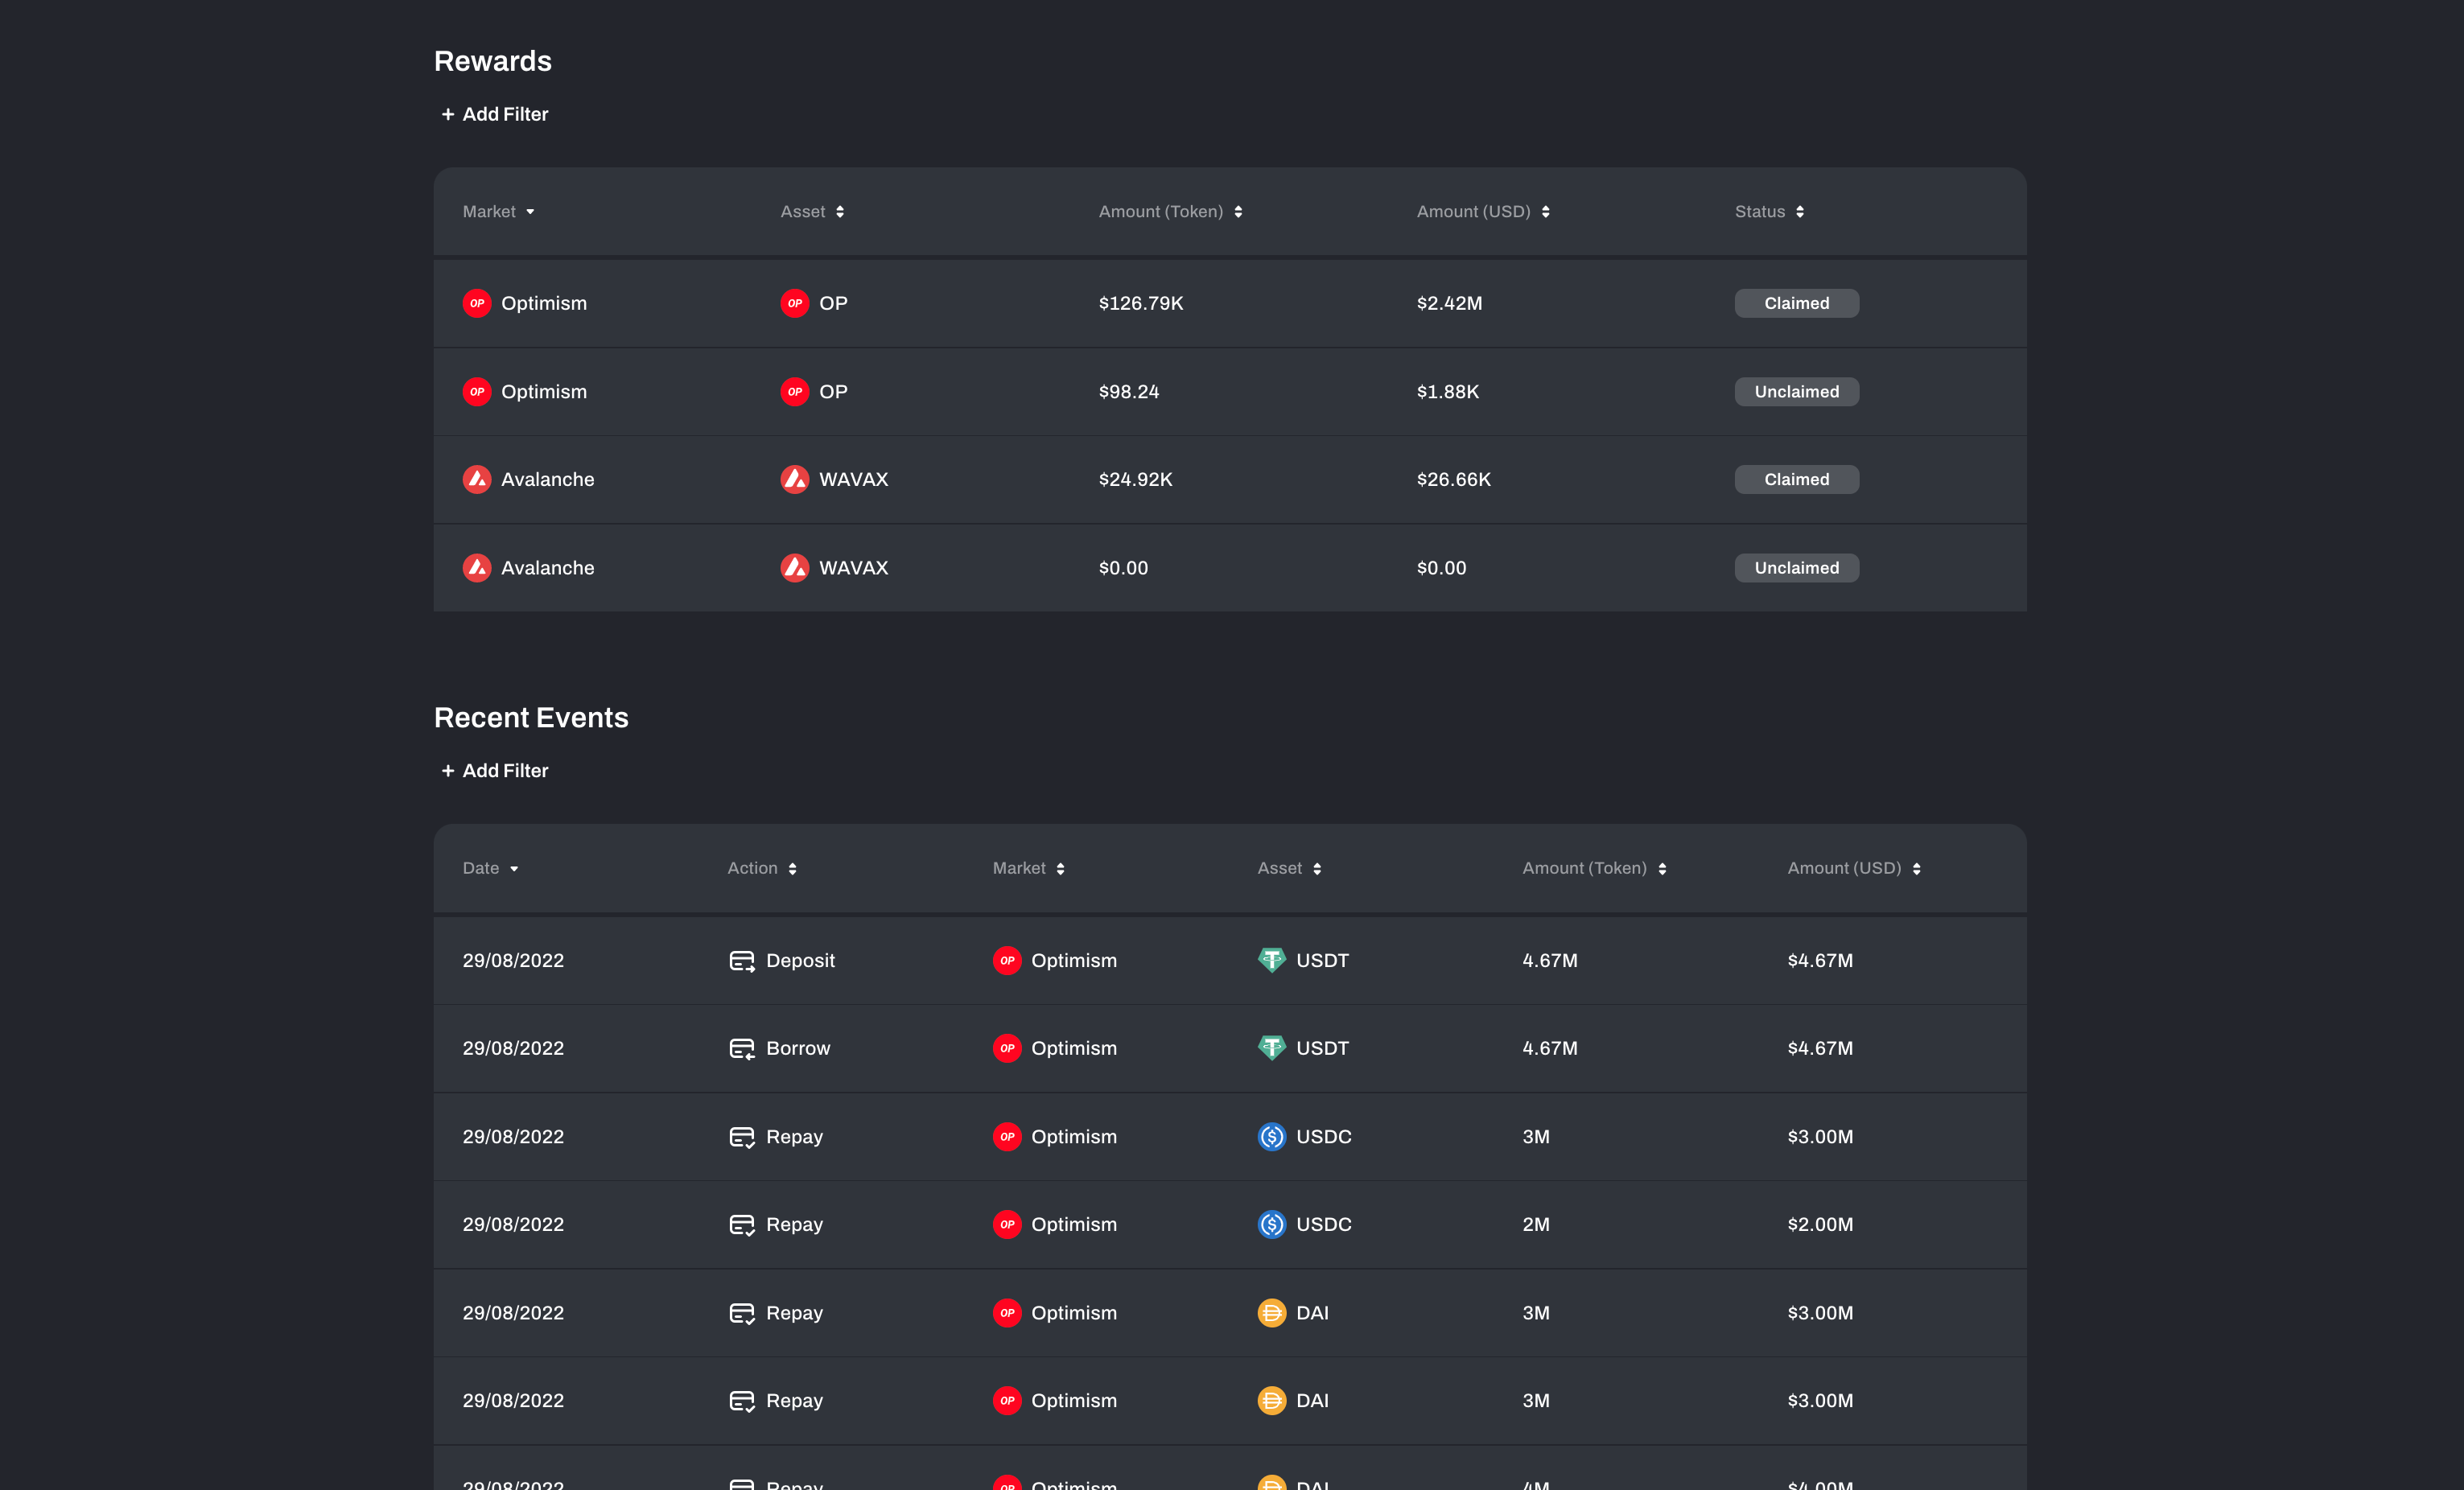Sort rewards by Amount (USD) column
Viewport: 2464px width, 1490px height.
pos(1482,211)
